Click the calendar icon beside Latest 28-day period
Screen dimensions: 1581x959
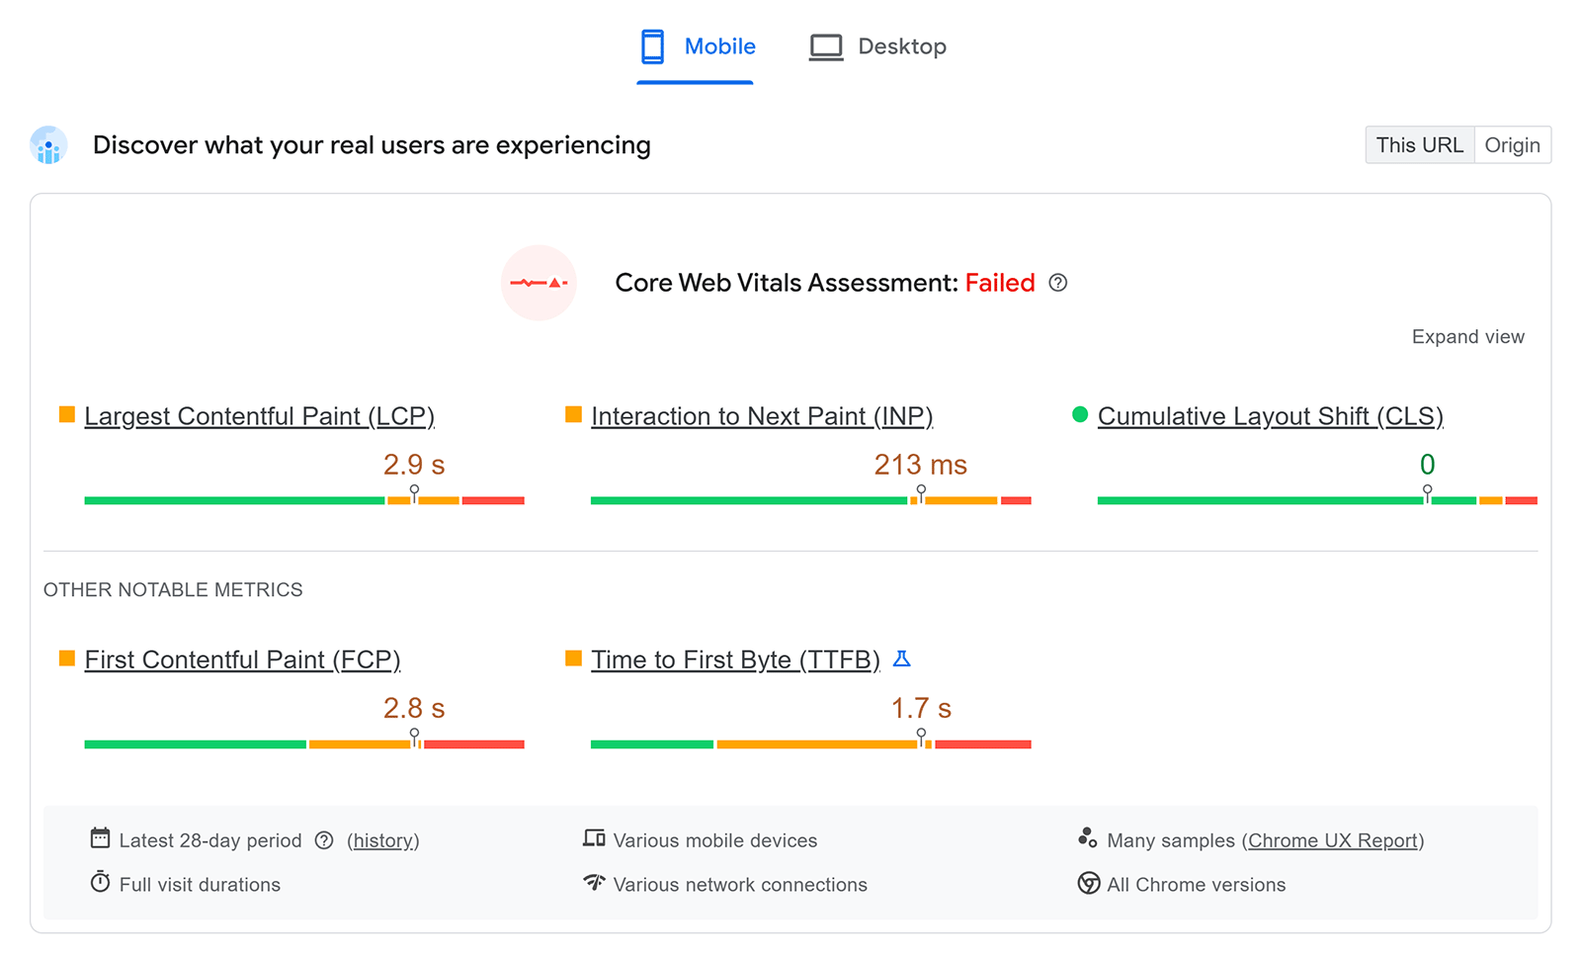(x=100, y=837)
